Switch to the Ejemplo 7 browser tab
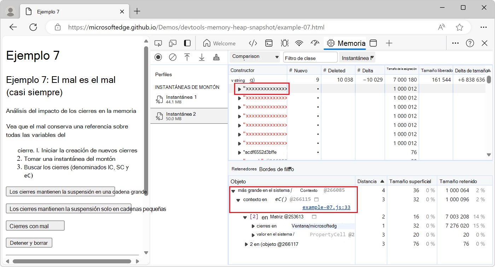The height and width of the screenshot is (267, 495). coord(74,12)
